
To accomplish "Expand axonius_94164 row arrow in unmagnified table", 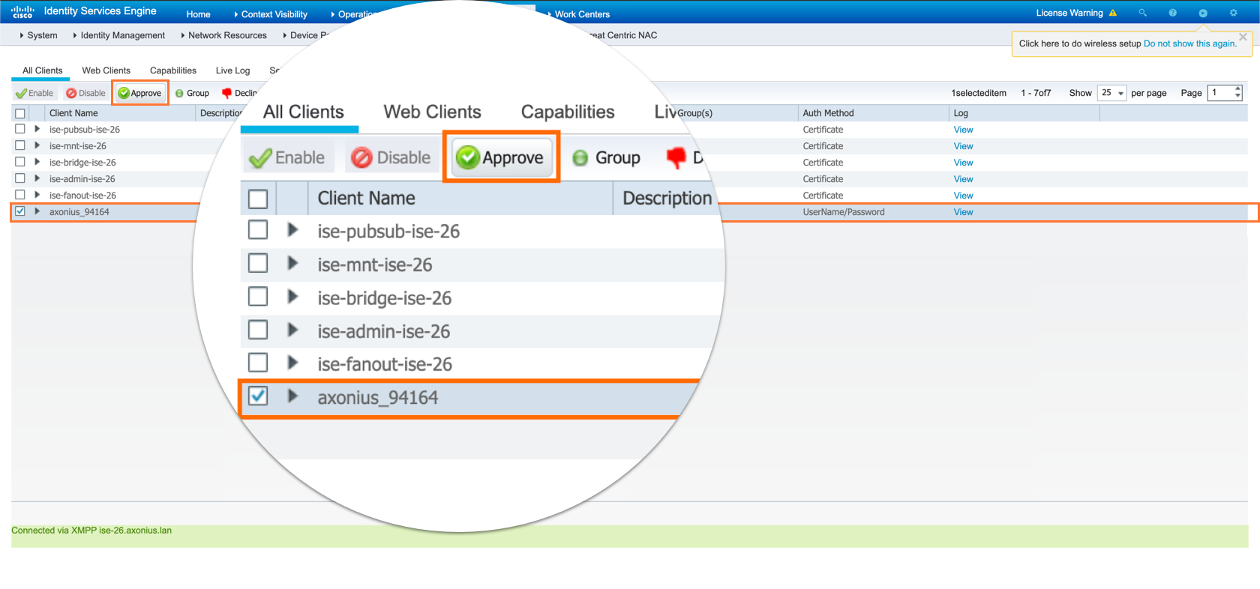I will pos(37,211).
